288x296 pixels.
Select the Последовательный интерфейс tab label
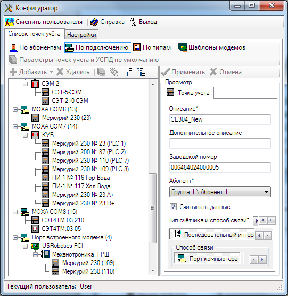point(219,235)
